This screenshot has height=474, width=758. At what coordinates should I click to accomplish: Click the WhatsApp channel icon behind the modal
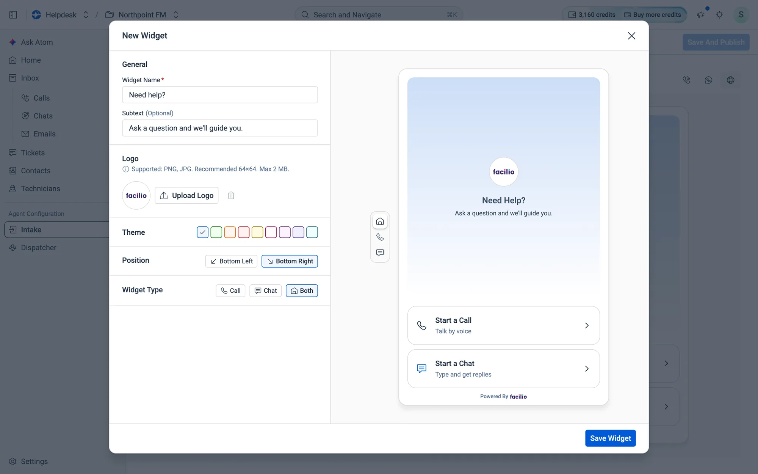click(x=708, y=80)
